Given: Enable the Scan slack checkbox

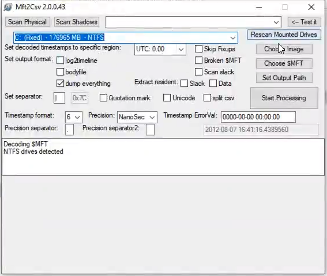Looking at the screenshot, I should pos(198,72).
